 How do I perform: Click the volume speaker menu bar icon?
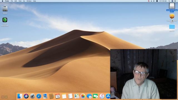point(154,1)
